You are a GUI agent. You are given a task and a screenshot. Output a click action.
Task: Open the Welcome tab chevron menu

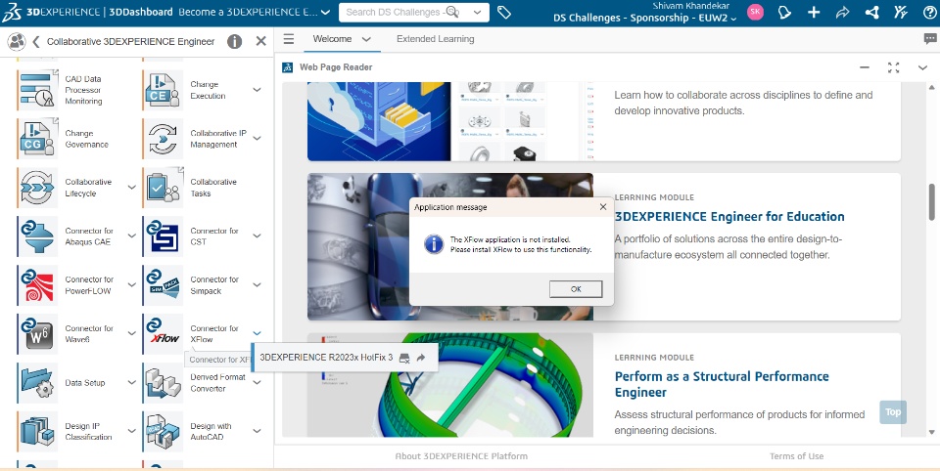366,39
